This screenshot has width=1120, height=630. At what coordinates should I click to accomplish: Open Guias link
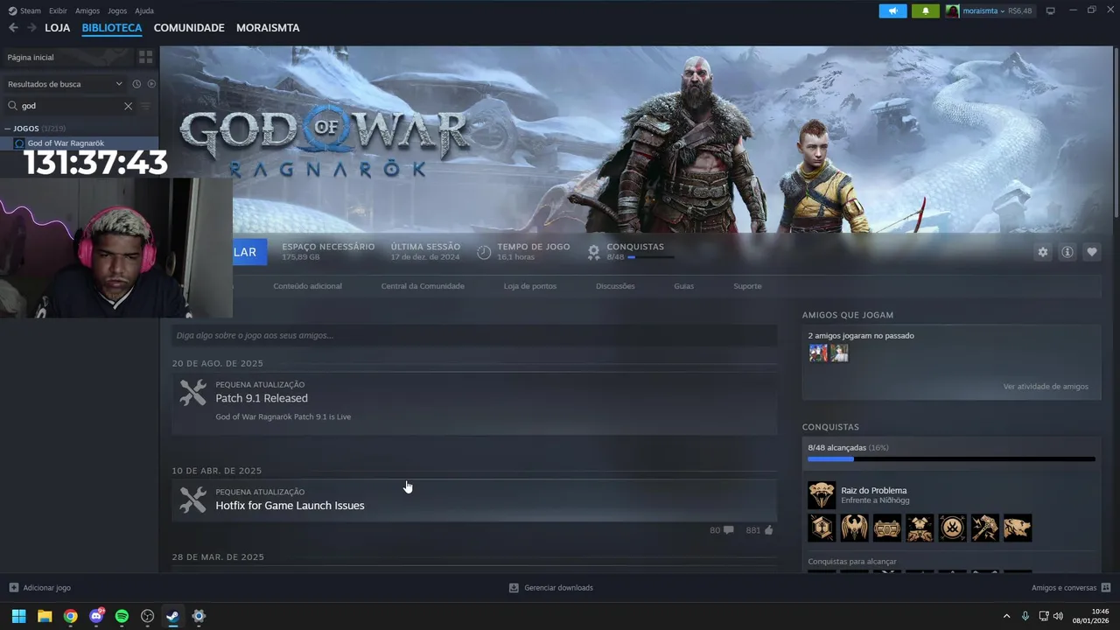pos(683,286)
